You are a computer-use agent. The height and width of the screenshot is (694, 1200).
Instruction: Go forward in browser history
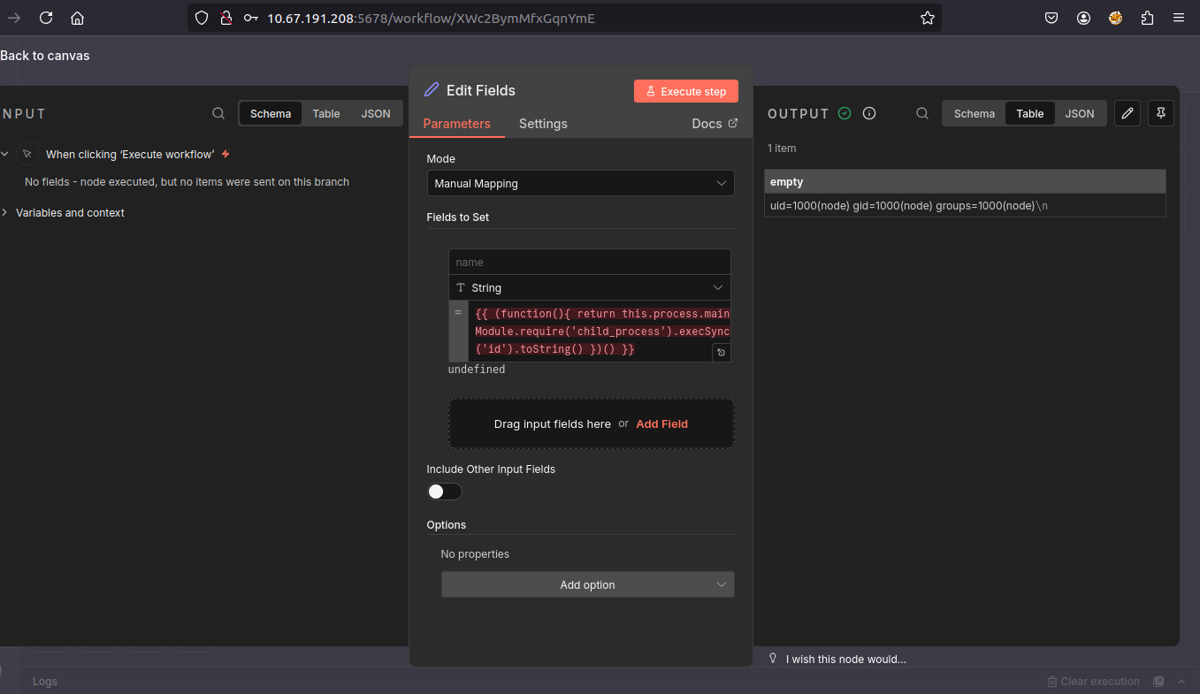pyautogui.click(x=14, y=18)
